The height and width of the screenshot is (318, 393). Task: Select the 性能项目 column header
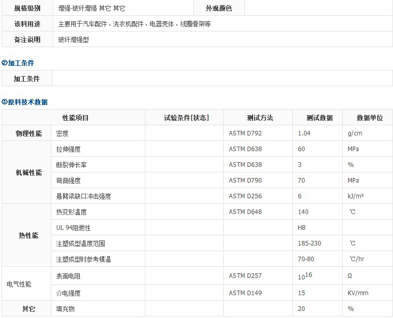[75, 118]
